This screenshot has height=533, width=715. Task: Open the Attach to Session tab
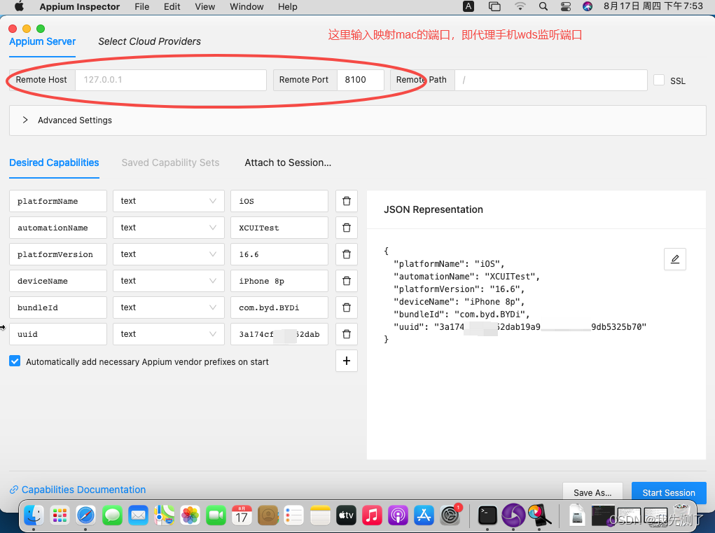[x=287, y=162]
